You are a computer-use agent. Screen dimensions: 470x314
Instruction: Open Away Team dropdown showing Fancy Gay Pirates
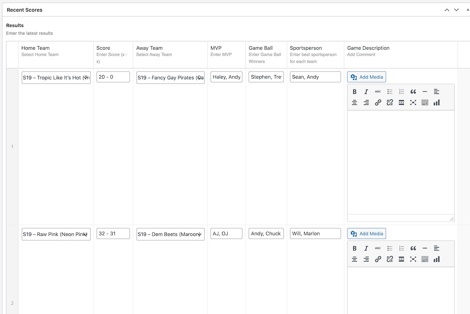click(170, 77)
